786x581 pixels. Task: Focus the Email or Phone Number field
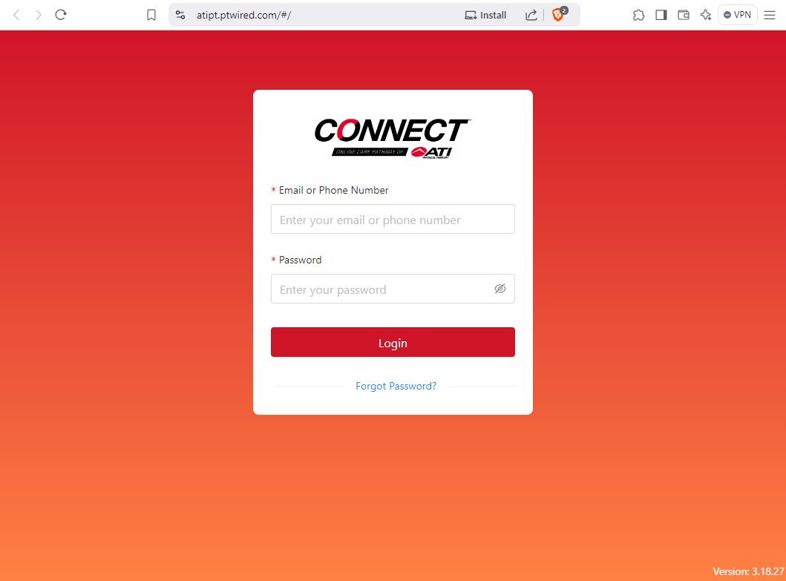[393, 219]
